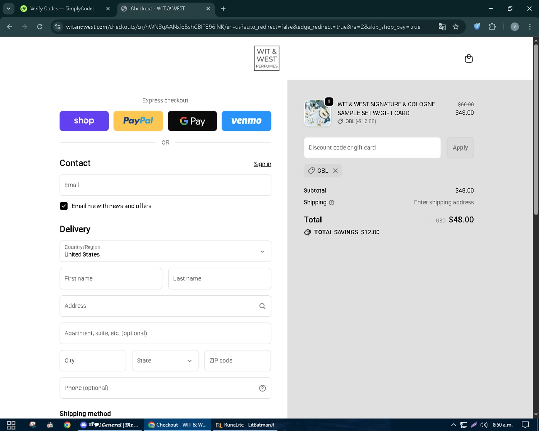
Task: Click the $48.00 total amount
Action: pos(461,219)
